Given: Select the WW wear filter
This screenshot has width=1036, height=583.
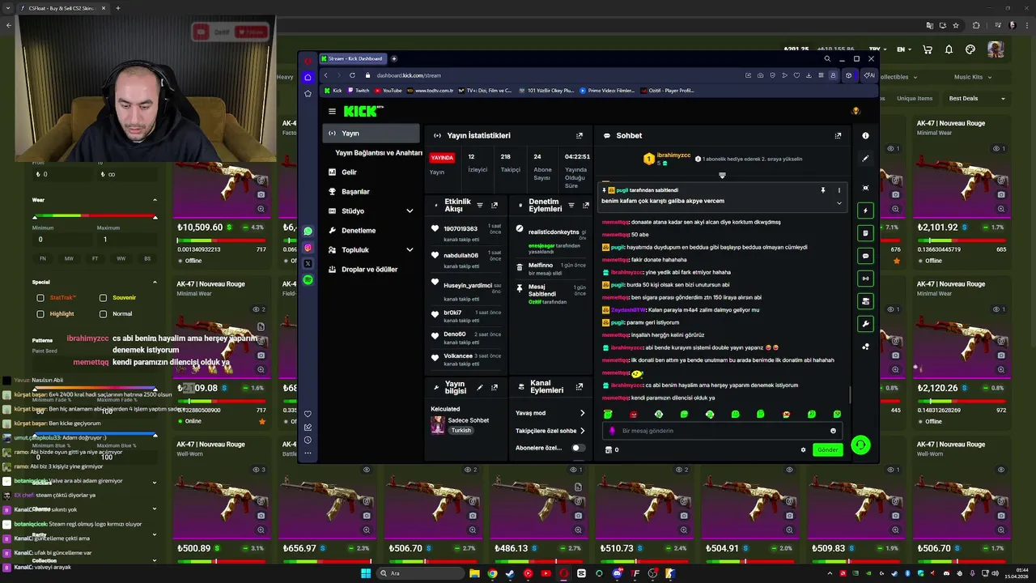Looking at the screenshot, I should (x=121, y=258).
